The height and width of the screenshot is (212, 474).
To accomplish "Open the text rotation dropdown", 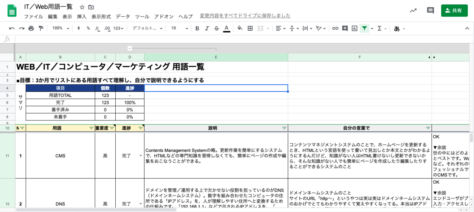I will coord(320,28).
